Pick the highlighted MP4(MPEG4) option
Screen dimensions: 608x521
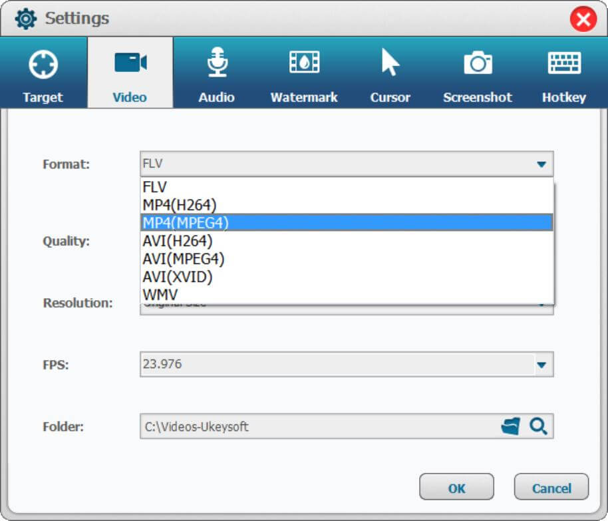[186, 223]
